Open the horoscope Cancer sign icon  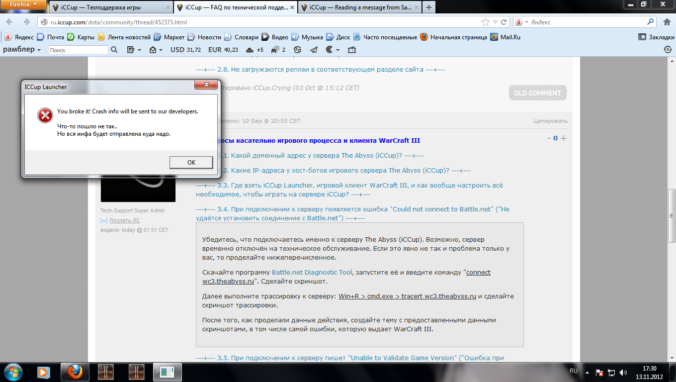pos(297,50)
